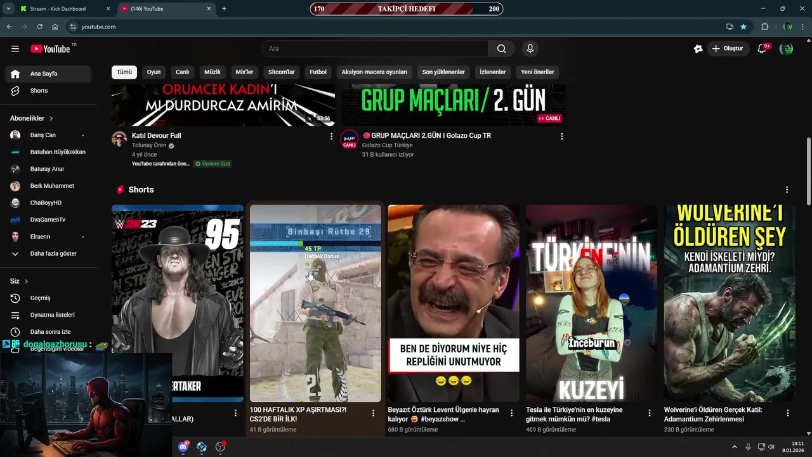This screenshot has width=812, height=457.
Task: Click the page vertical scrollbar thumb
Action: pos(808,171)
